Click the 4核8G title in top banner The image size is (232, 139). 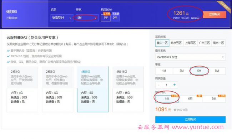[x=11, y=11]
